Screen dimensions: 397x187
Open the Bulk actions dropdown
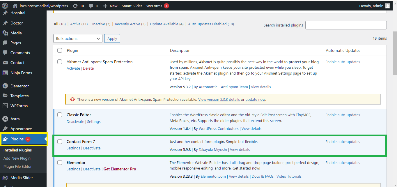point(78,38)
